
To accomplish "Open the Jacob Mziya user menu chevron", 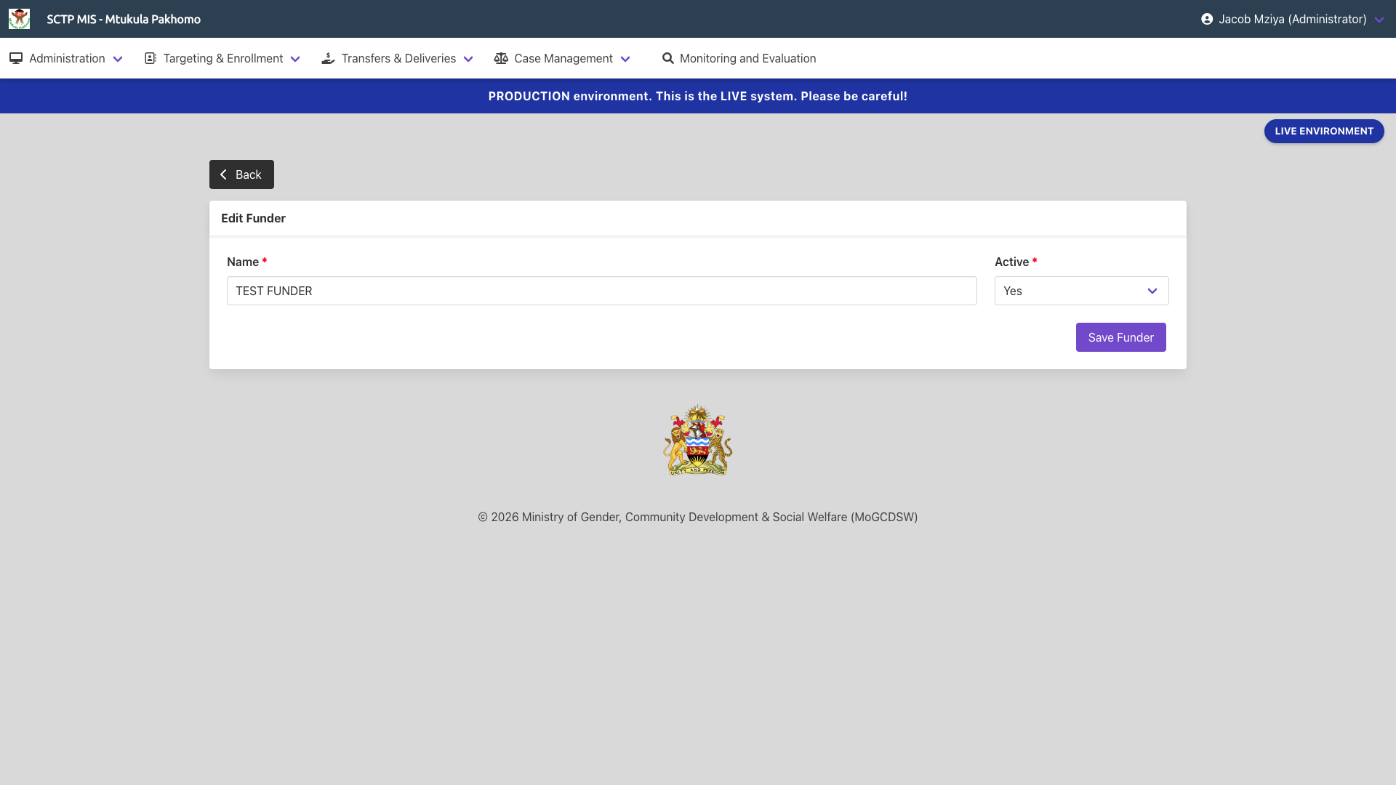I will click(x=1379, y=20).
